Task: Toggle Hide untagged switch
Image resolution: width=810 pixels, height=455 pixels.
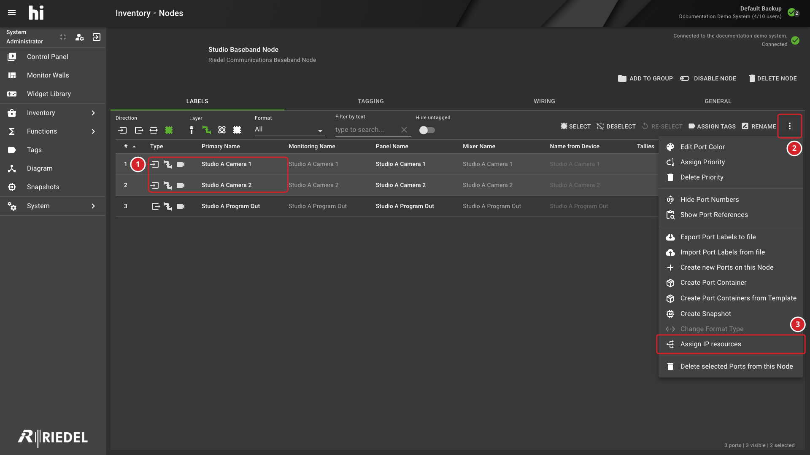Action: pyautogui.click(x=427, y=130)
